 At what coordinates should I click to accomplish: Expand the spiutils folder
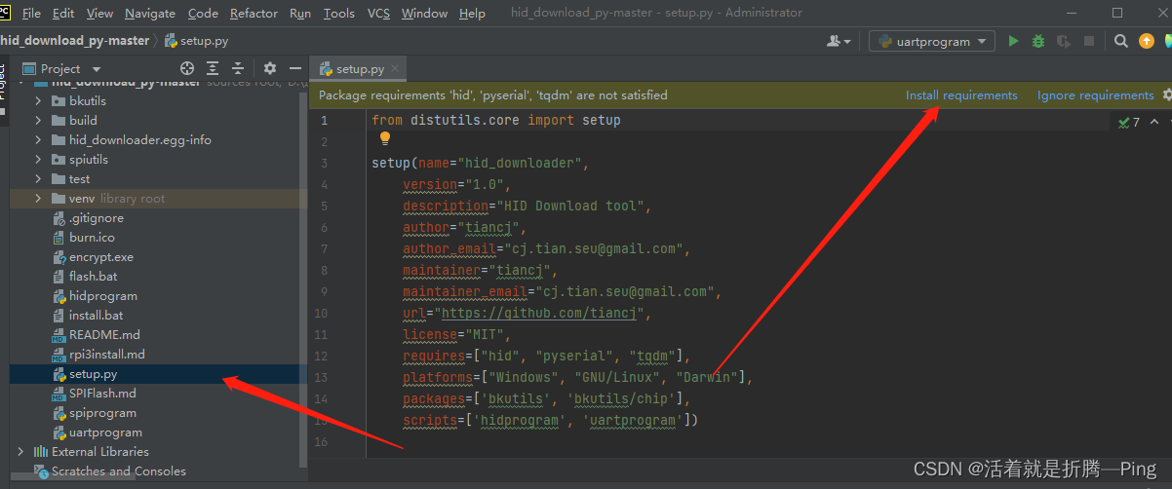[38, 160]
